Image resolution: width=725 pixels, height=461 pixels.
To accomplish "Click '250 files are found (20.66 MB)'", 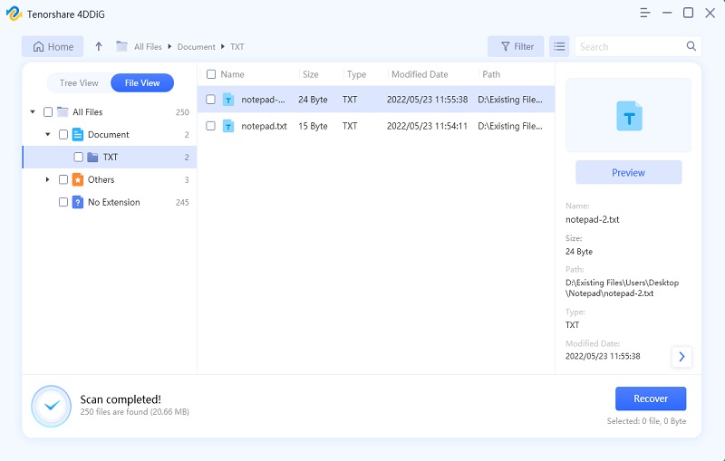I will coord(134,411).
